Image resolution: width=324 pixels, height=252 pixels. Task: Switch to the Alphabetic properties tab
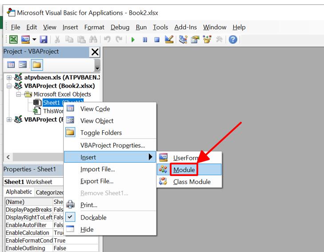[x=19, y=192]
